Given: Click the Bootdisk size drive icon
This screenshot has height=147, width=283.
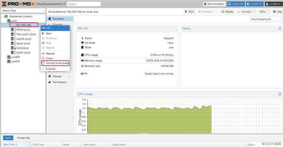Looking at the screenshot, I should click(82, 66).
